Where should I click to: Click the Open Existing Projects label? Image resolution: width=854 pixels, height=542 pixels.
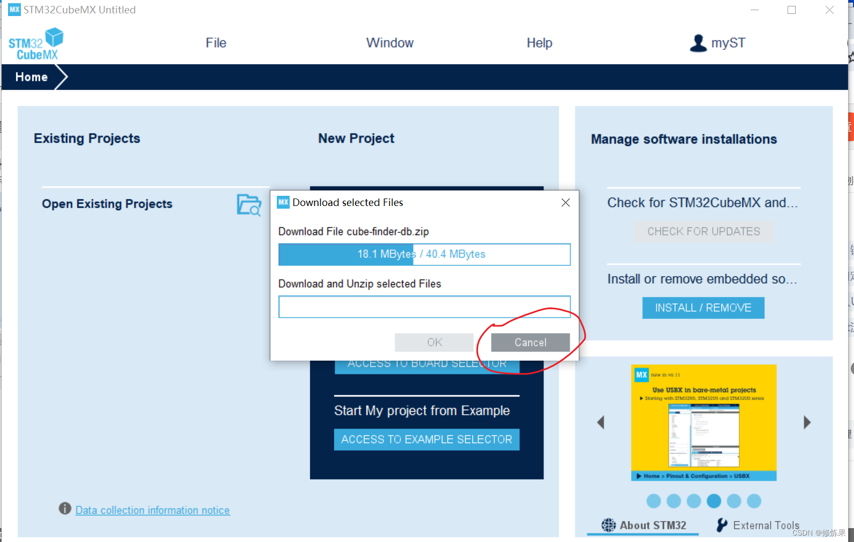pyautogui.click(x=107, y=204)
